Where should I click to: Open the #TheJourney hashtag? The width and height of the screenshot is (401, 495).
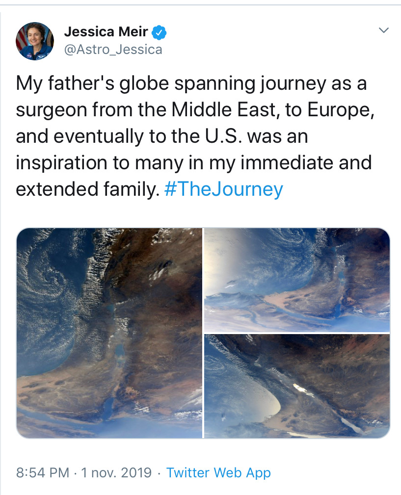coord(224,189)
